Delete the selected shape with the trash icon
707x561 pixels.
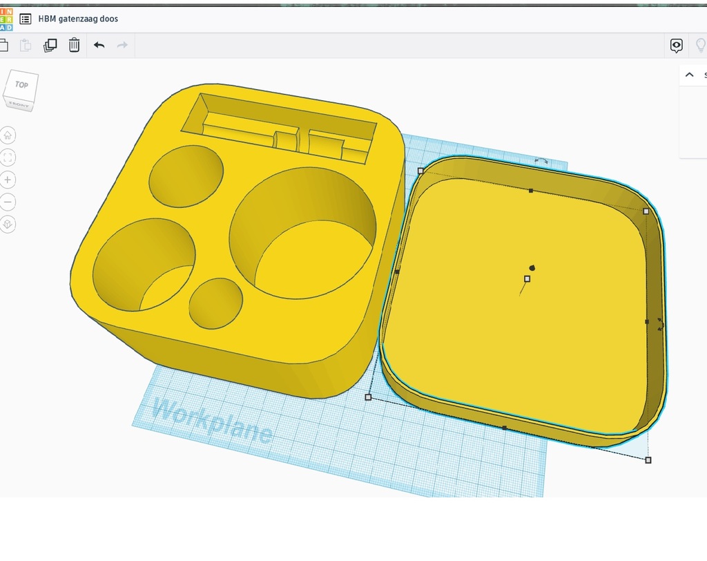pos(74,45)
